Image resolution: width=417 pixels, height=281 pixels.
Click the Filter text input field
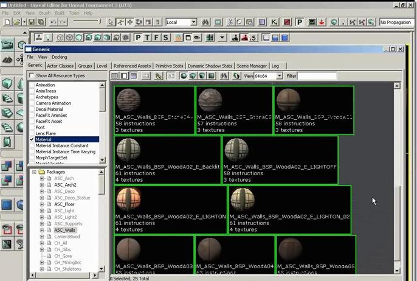(317, 76)
